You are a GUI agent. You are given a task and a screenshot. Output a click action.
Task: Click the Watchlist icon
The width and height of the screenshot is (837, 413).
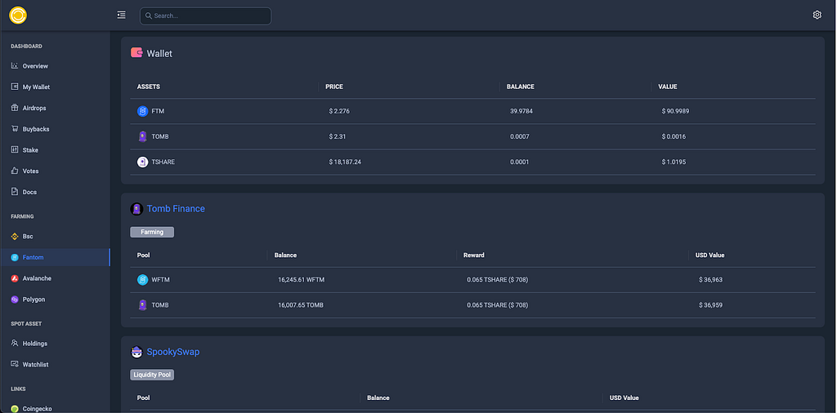(x=15, y=365)
